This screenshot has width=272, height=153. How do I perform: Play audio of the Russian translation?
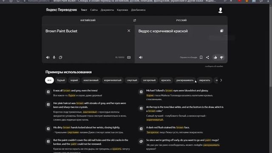coord(141,57)
